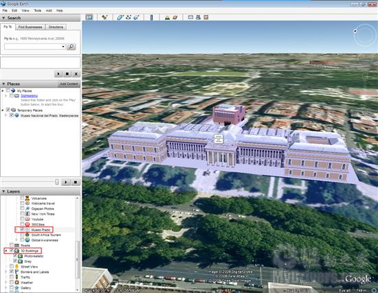Image resolution: width=378 pixels, height=293 pixels.
Task: Click the View in Google Maps icon
Action: click(206, 17)
